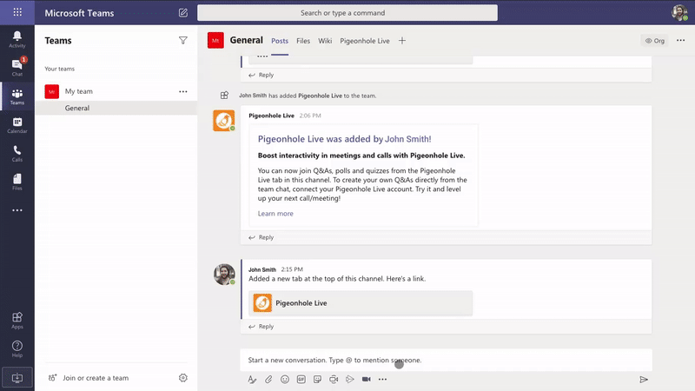The image size is (695, 391).
Task: Reply to the topmost partially shown post
Action: (x=261, y=75)
